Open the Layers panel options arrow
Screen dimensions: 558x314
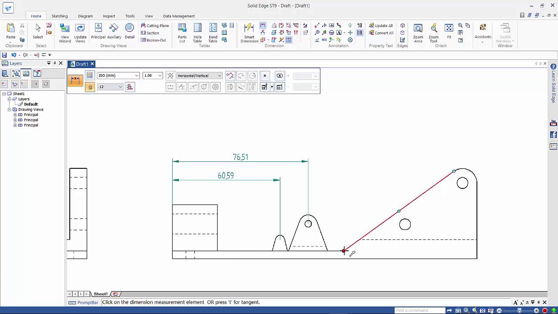point(49,63)
